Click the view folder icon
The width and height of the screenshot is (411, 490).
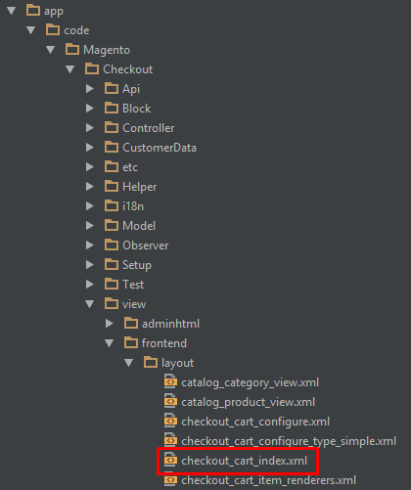(x=112, y=303)
